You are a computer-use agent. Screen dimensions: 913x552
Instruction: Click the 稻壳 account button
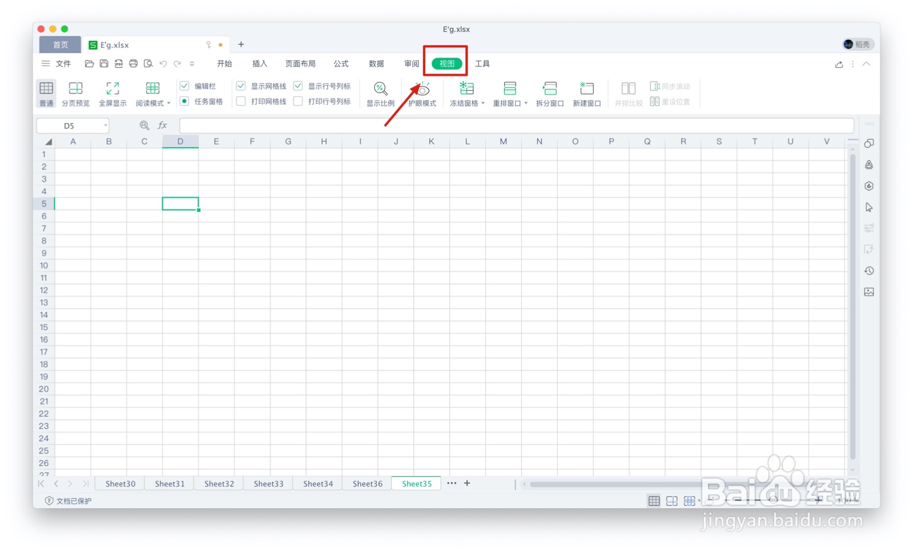(858, 45)
